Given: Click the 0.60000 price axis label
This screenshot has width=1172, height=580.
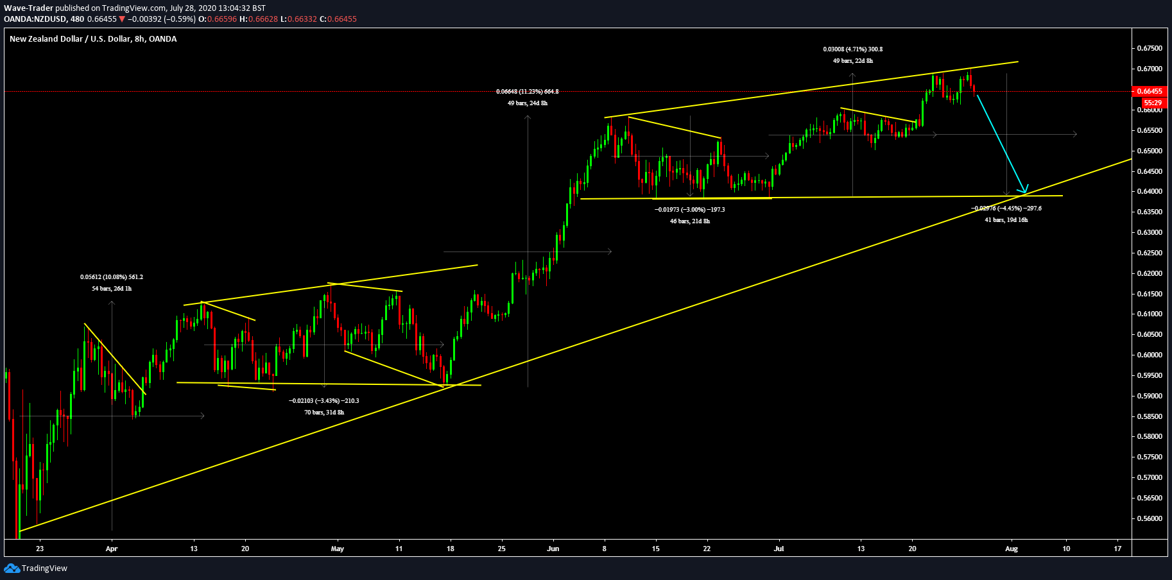Looking at the screenshot, I should (x=1150, y=355).
